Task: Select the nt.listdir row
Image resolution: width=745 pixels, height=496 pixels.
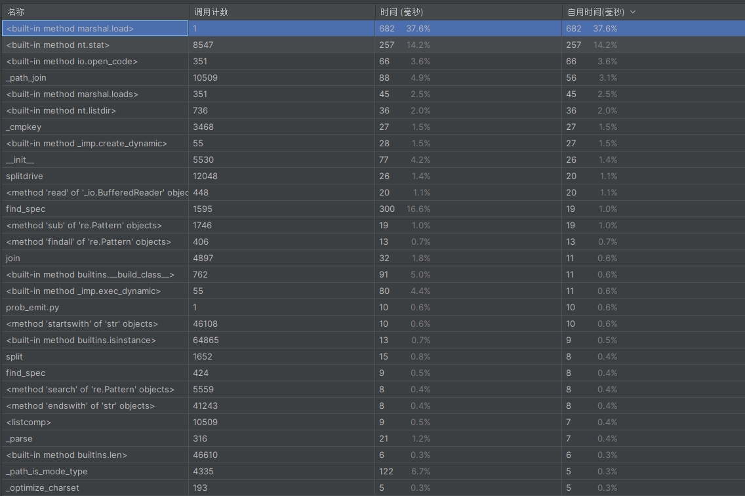Action: pos(372,110)
